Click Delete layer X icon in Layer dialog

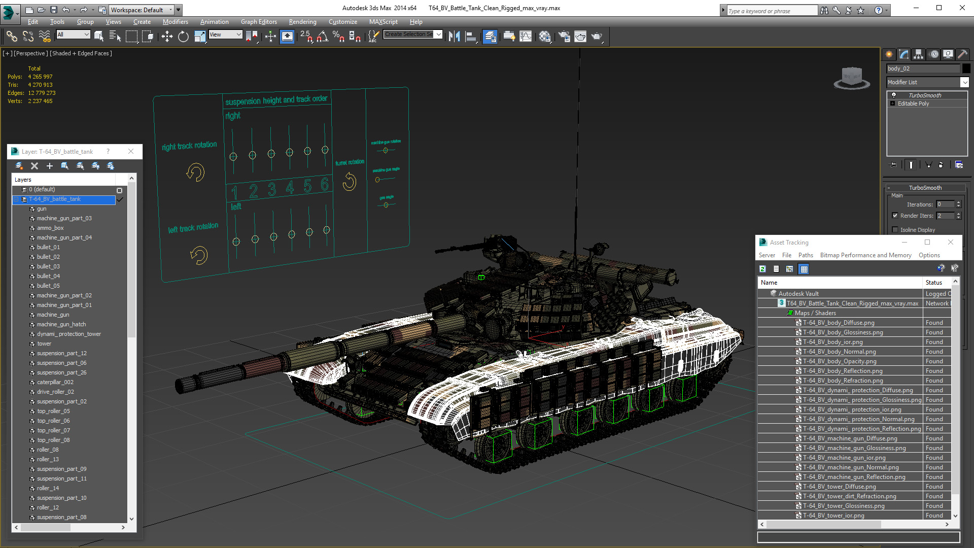coord(34,166)
